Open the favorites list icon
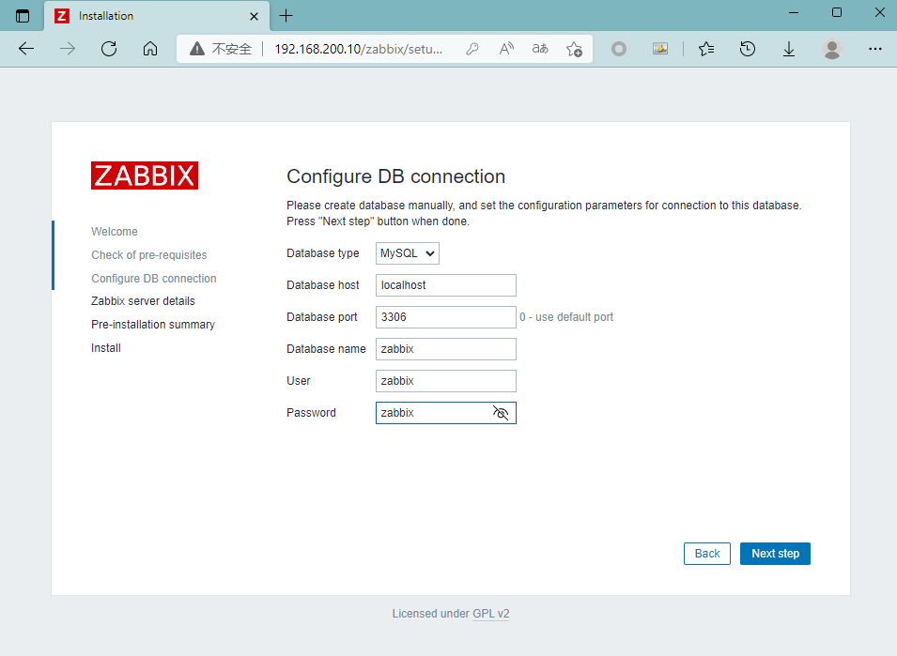Viewport: 897px width, 656px height. point(706,49)
